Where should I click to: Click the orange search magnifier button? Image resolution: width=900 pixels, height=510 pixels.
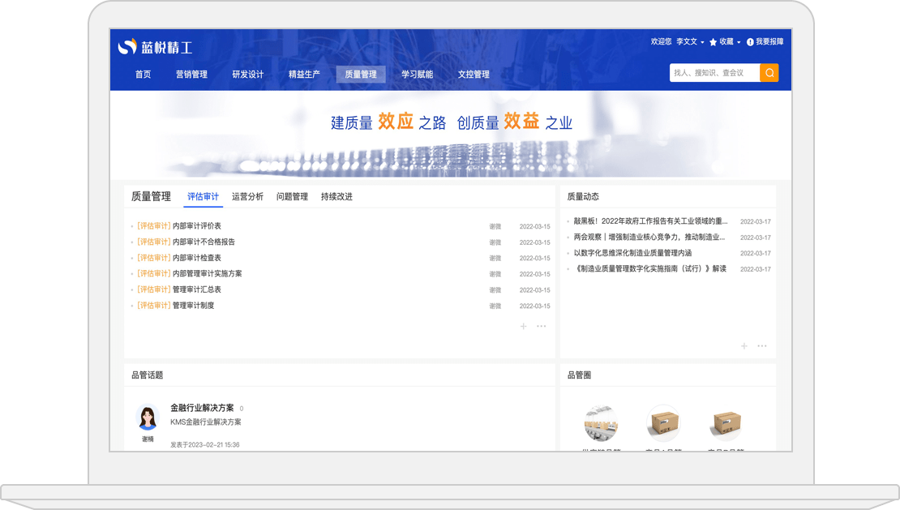(x=769, y=73)
